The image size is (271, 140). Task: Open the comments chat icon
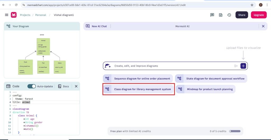tap(212, 15)
